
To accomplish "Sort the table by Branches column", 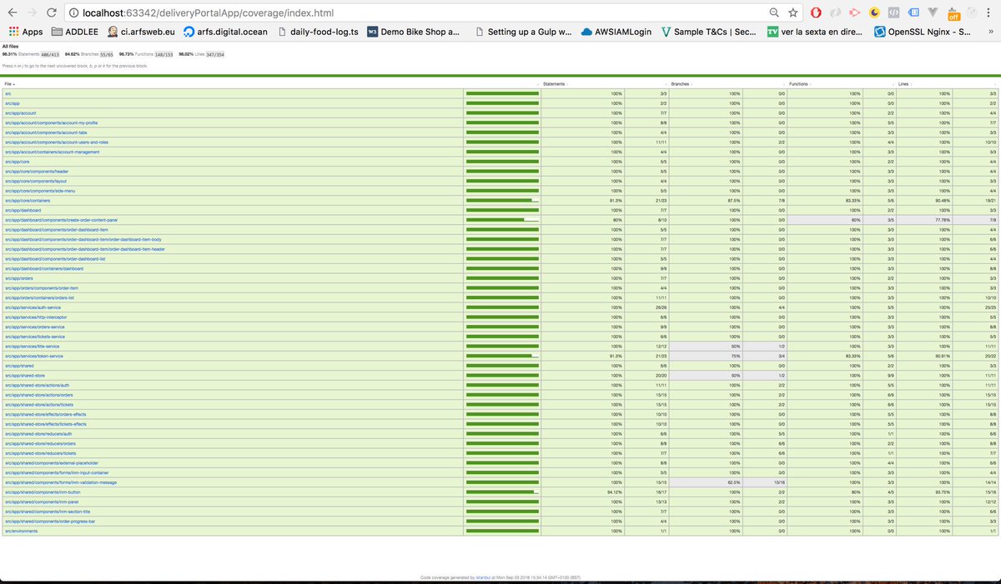I will coord(682,84).
